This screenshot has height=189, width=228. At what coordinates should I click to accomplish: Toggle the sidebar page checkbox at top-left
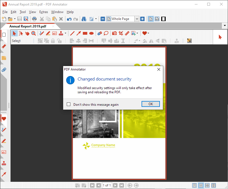[4, 35]
